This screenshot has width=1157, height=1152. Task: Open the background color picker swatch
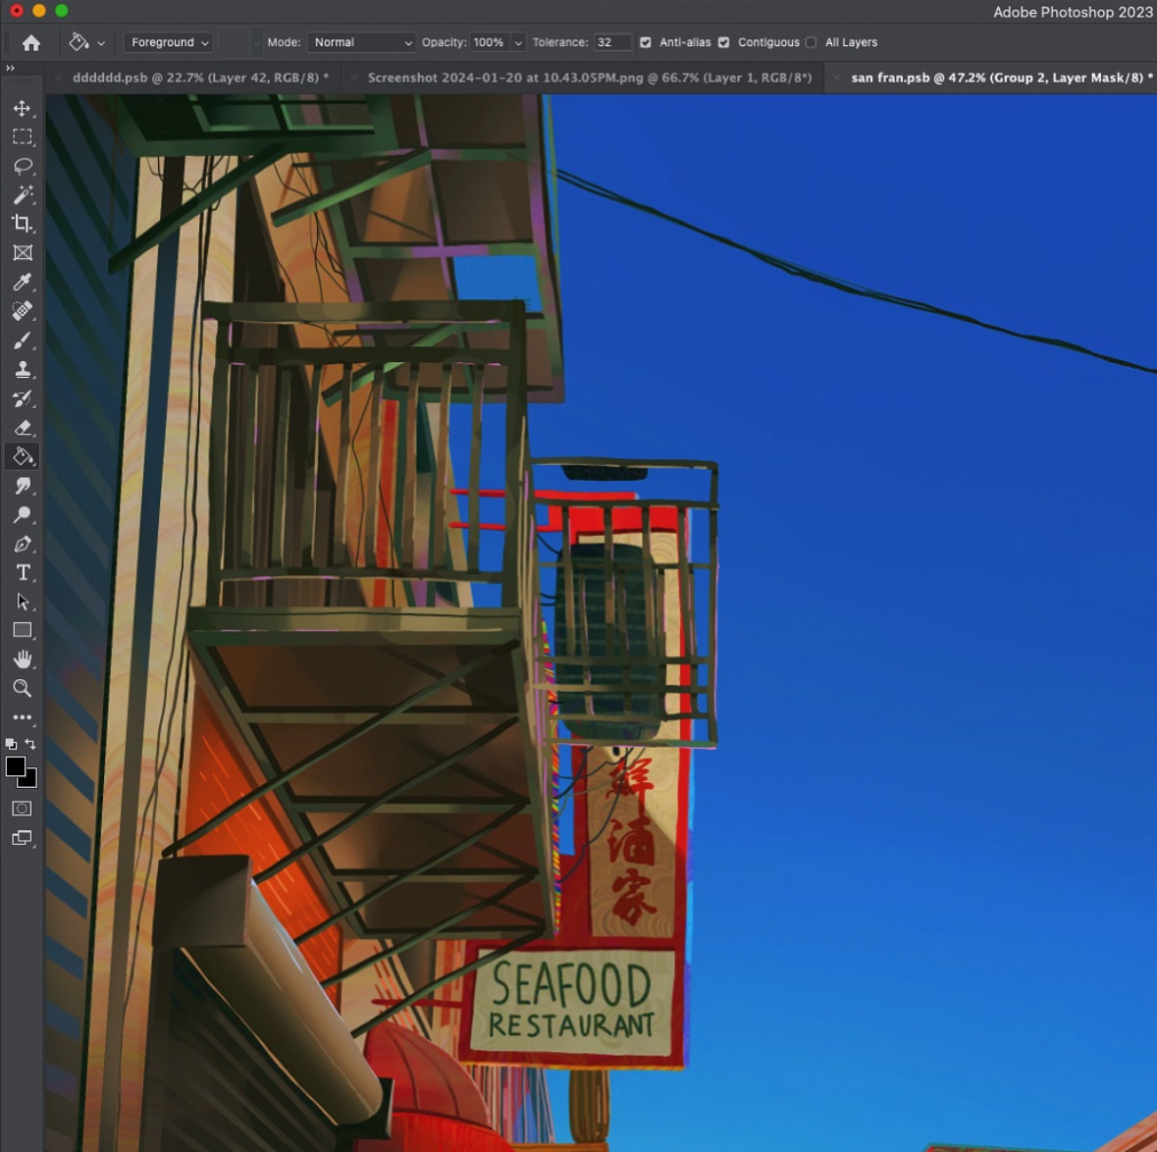pyautogui.click(x=30, y=780)
